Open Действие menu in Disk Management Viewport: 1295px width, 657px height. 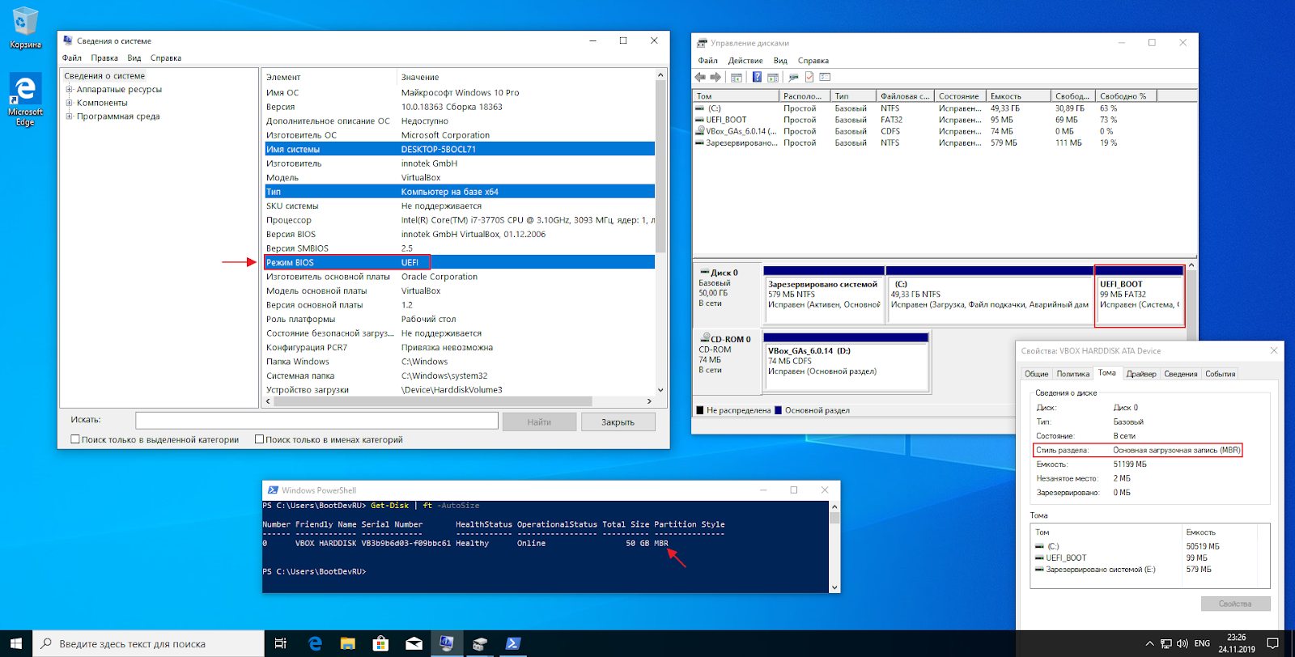(x=745, y=61)
